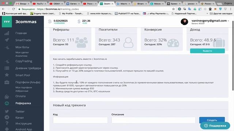Image resolution: width=234 pixels, height=131 pixels.
Task: Open Chrome three-dot menu
Action: (231, 9)
